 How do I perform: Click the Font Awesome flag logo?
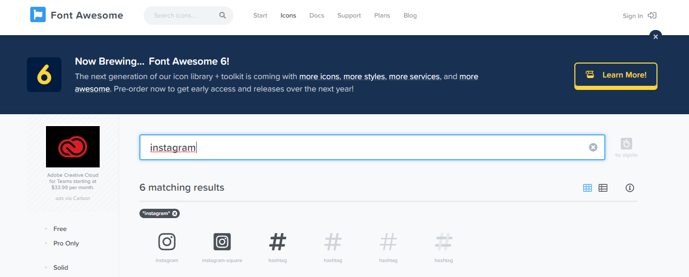[x=38, y=15]
